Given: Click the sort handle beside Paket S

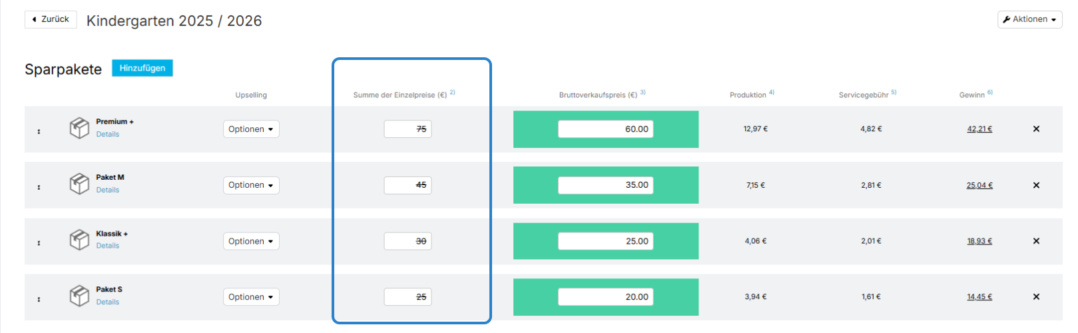Looking at the screenshot, I should (39, 300).
